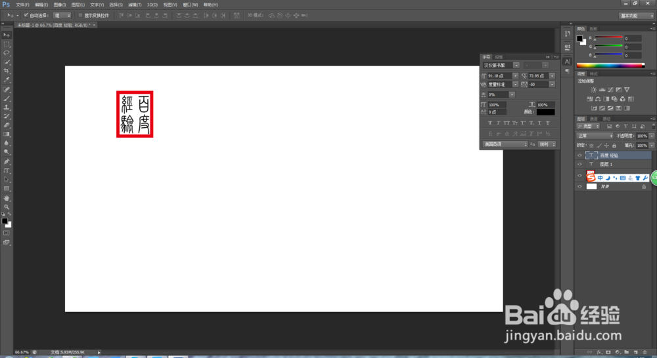
Task: Open the 滤镜(T) menu
Action: click(135, 5)
